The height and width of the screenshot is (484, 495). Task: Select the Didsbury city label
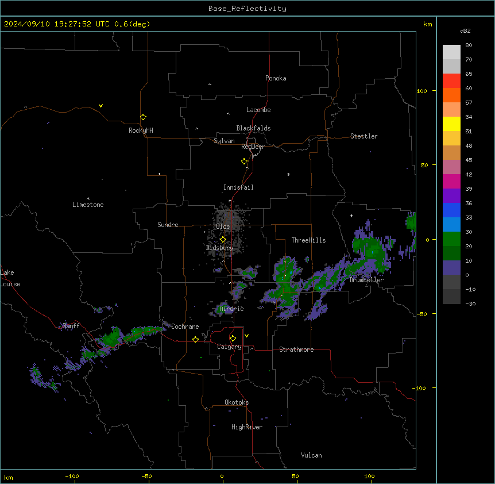click(220, 248)
